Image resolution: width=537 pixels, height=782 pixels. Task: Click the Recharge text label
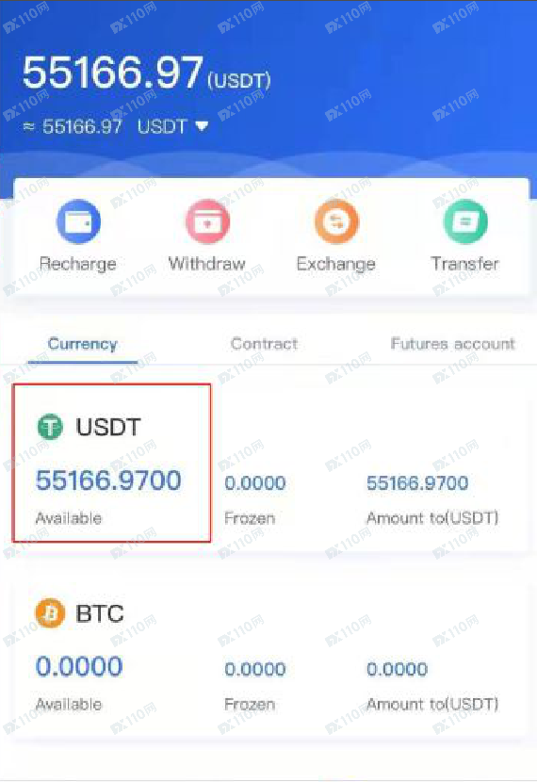[x=78, y=264]
